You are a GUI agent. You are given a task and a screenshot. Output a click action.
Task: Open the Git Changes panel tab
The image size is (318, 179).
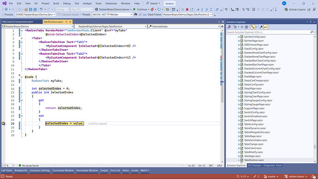pos(254,166)
